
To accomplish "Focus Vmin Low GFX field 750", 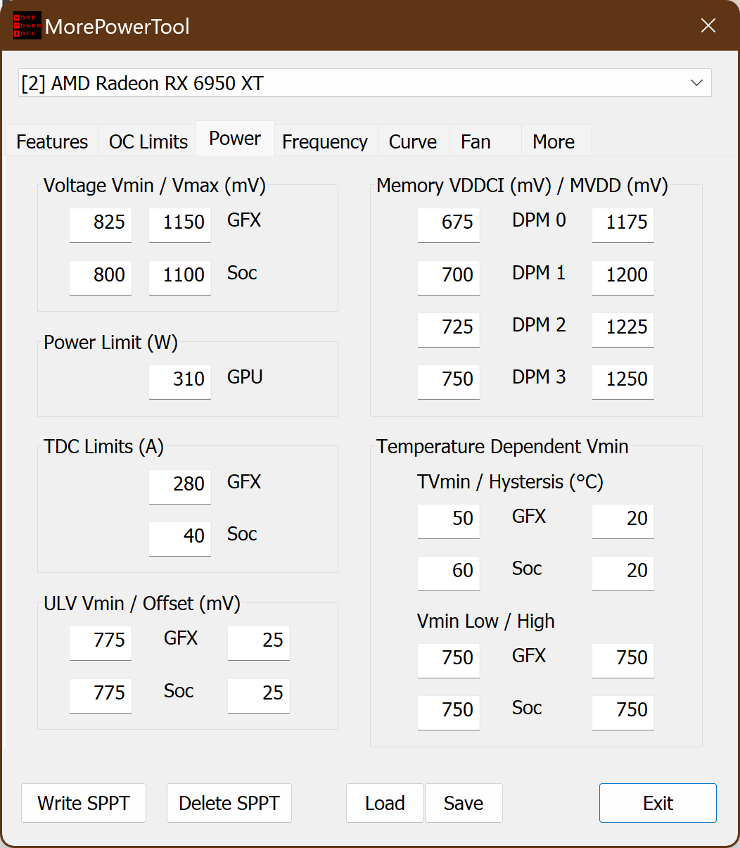I will coord(449,660).
